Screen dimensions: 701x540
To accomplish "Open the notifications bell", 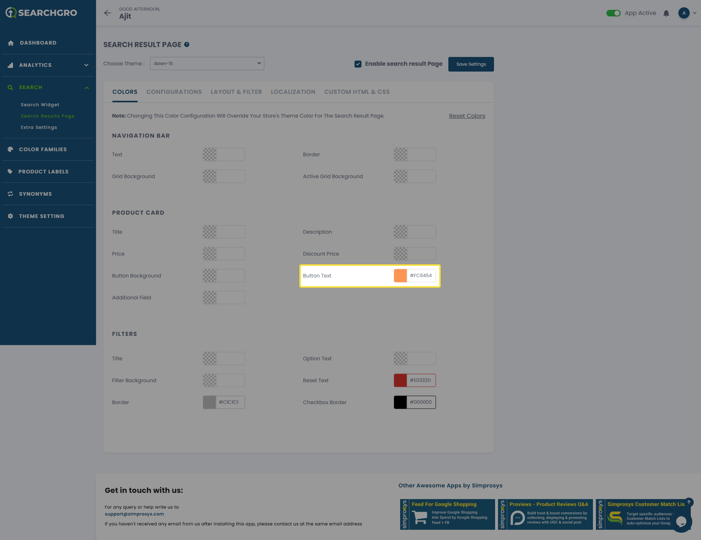I will click(666, 13).
